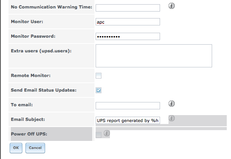Select the Monitor Password field
Screen dimensions: 231x159
(x=128, y=36)
